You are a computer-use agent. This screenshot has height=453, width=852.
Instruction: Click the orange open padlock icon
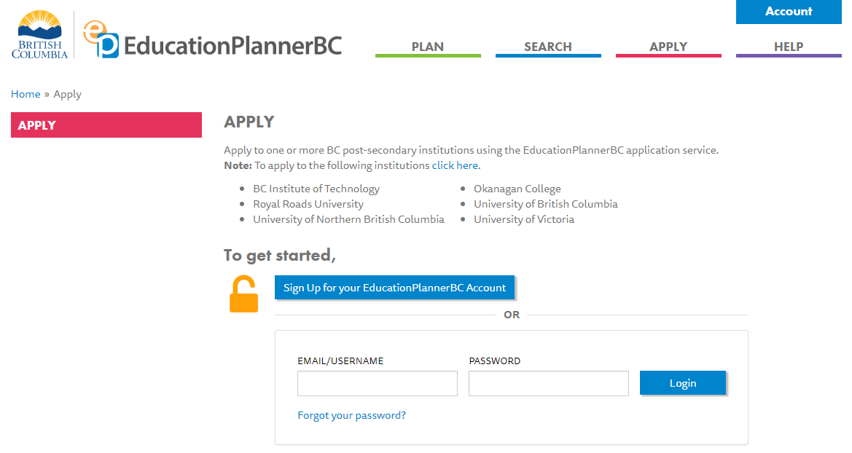click(x=244, y=294)
